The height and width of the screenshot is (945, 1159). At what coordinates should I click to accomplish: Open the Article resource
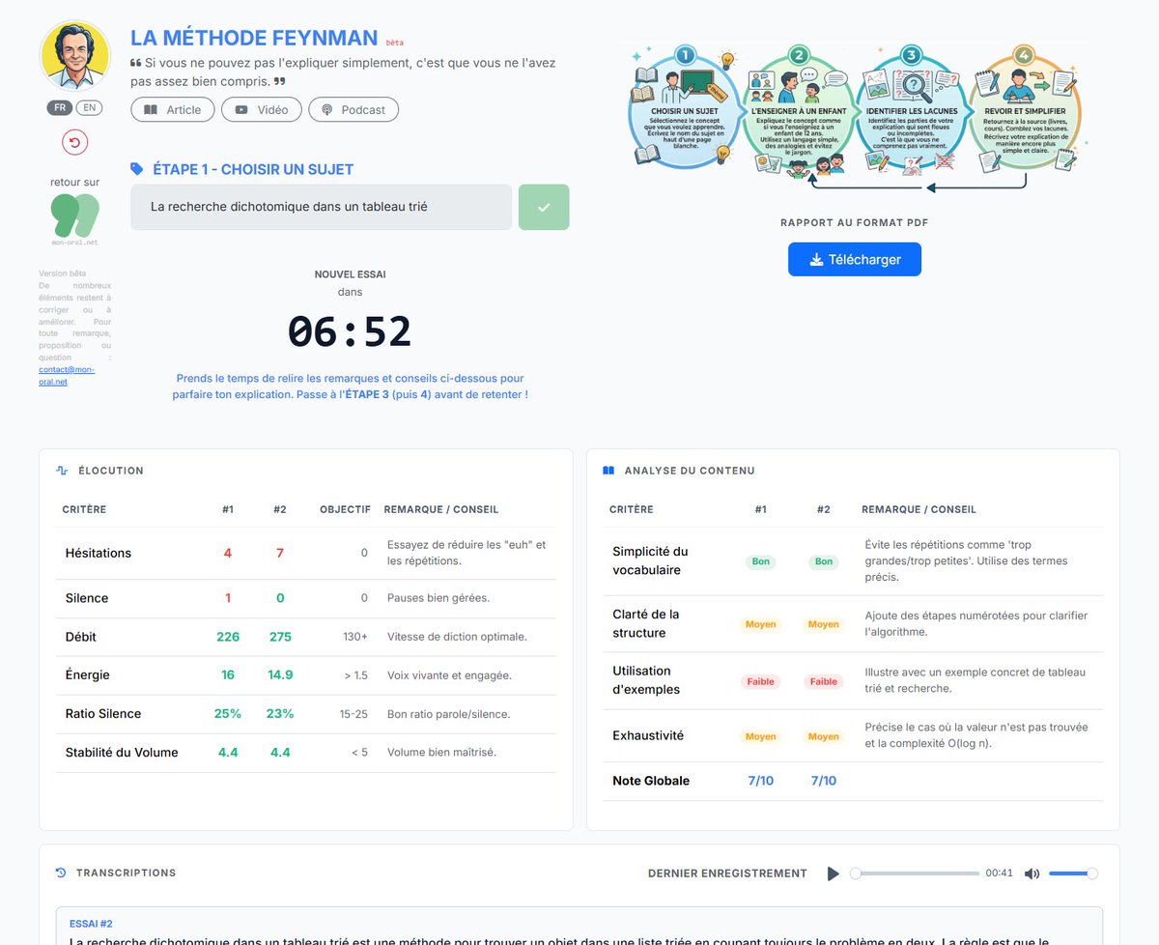coord(172,109)
